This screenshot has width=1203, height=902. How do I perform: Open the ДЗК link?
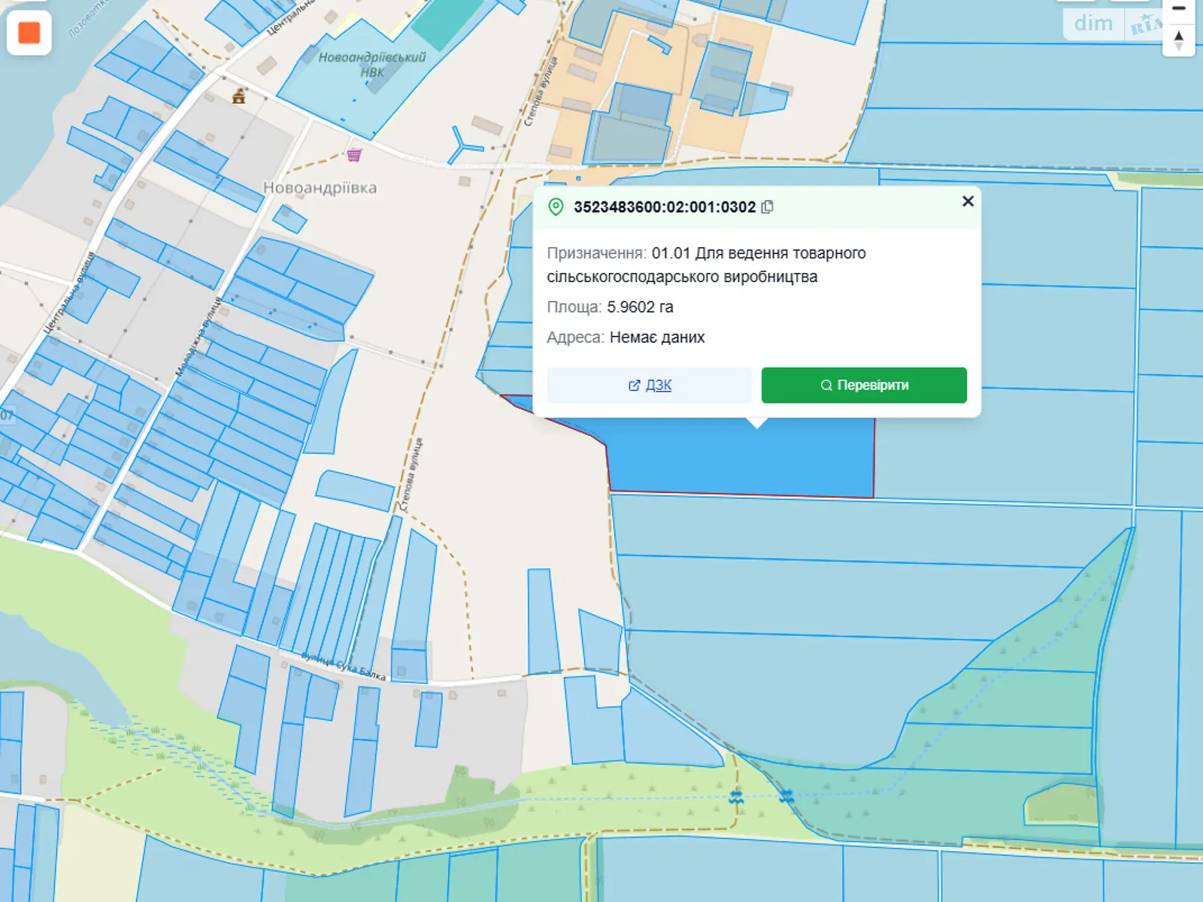point(650,385)
